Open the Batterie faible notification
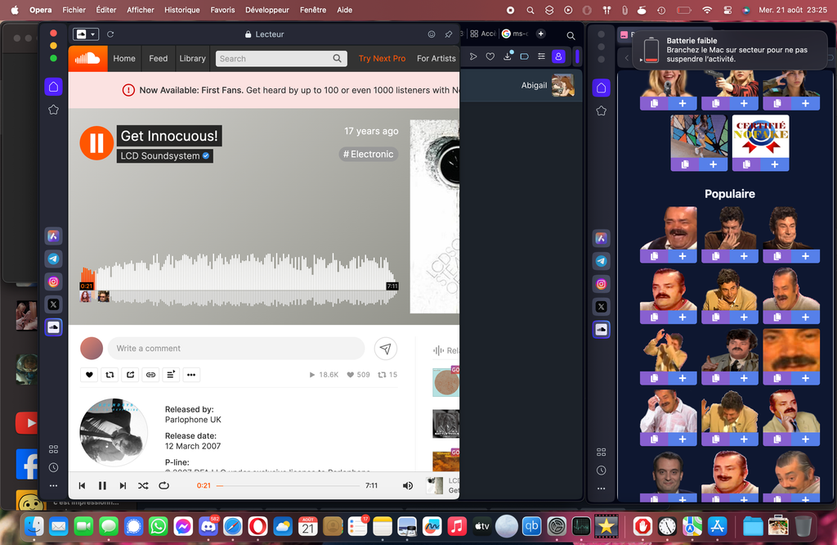 pos(730,50)
